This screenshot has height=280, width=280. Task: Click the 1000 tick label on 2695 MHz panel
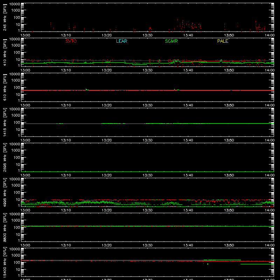[16, 150]
